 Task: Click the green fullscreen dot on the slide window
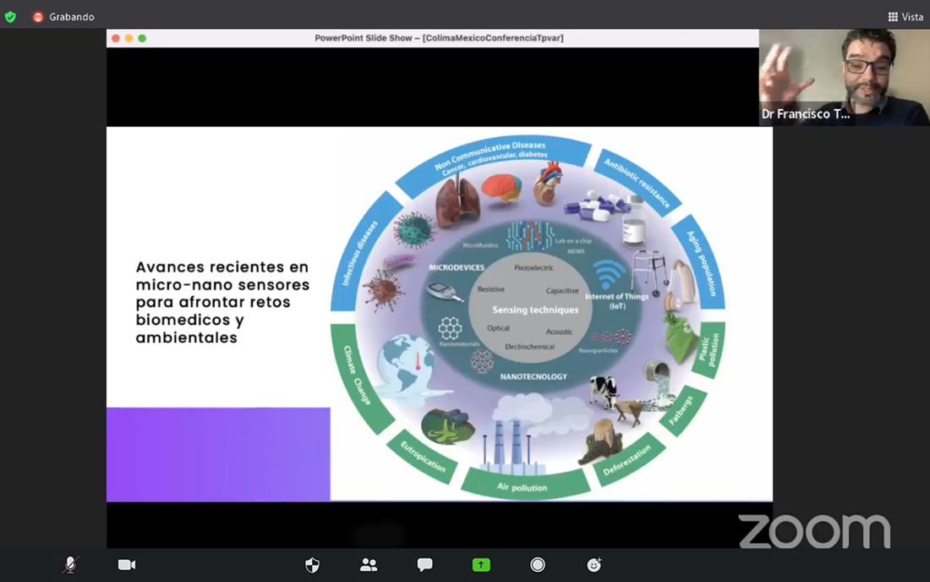click(142, 38)
